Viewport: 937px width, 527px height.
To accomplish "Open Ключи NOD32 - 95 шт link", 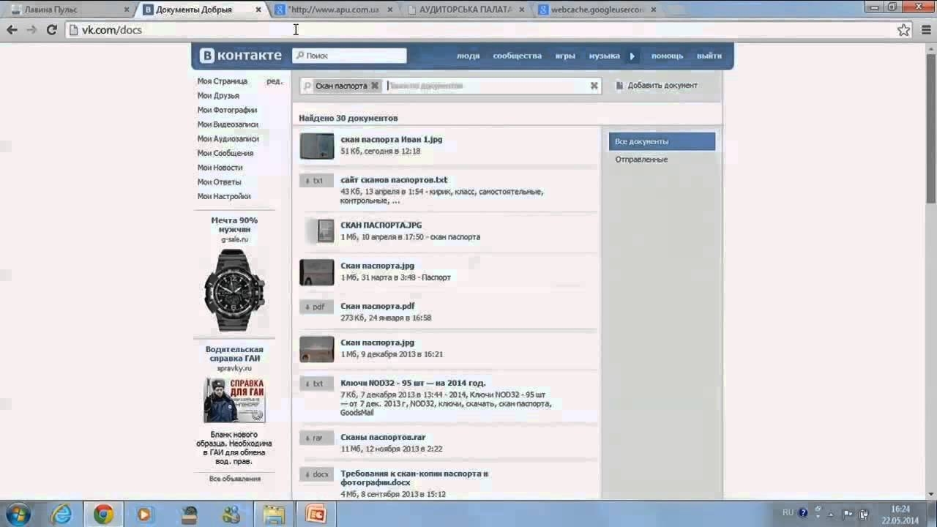I will click(413, 383).
